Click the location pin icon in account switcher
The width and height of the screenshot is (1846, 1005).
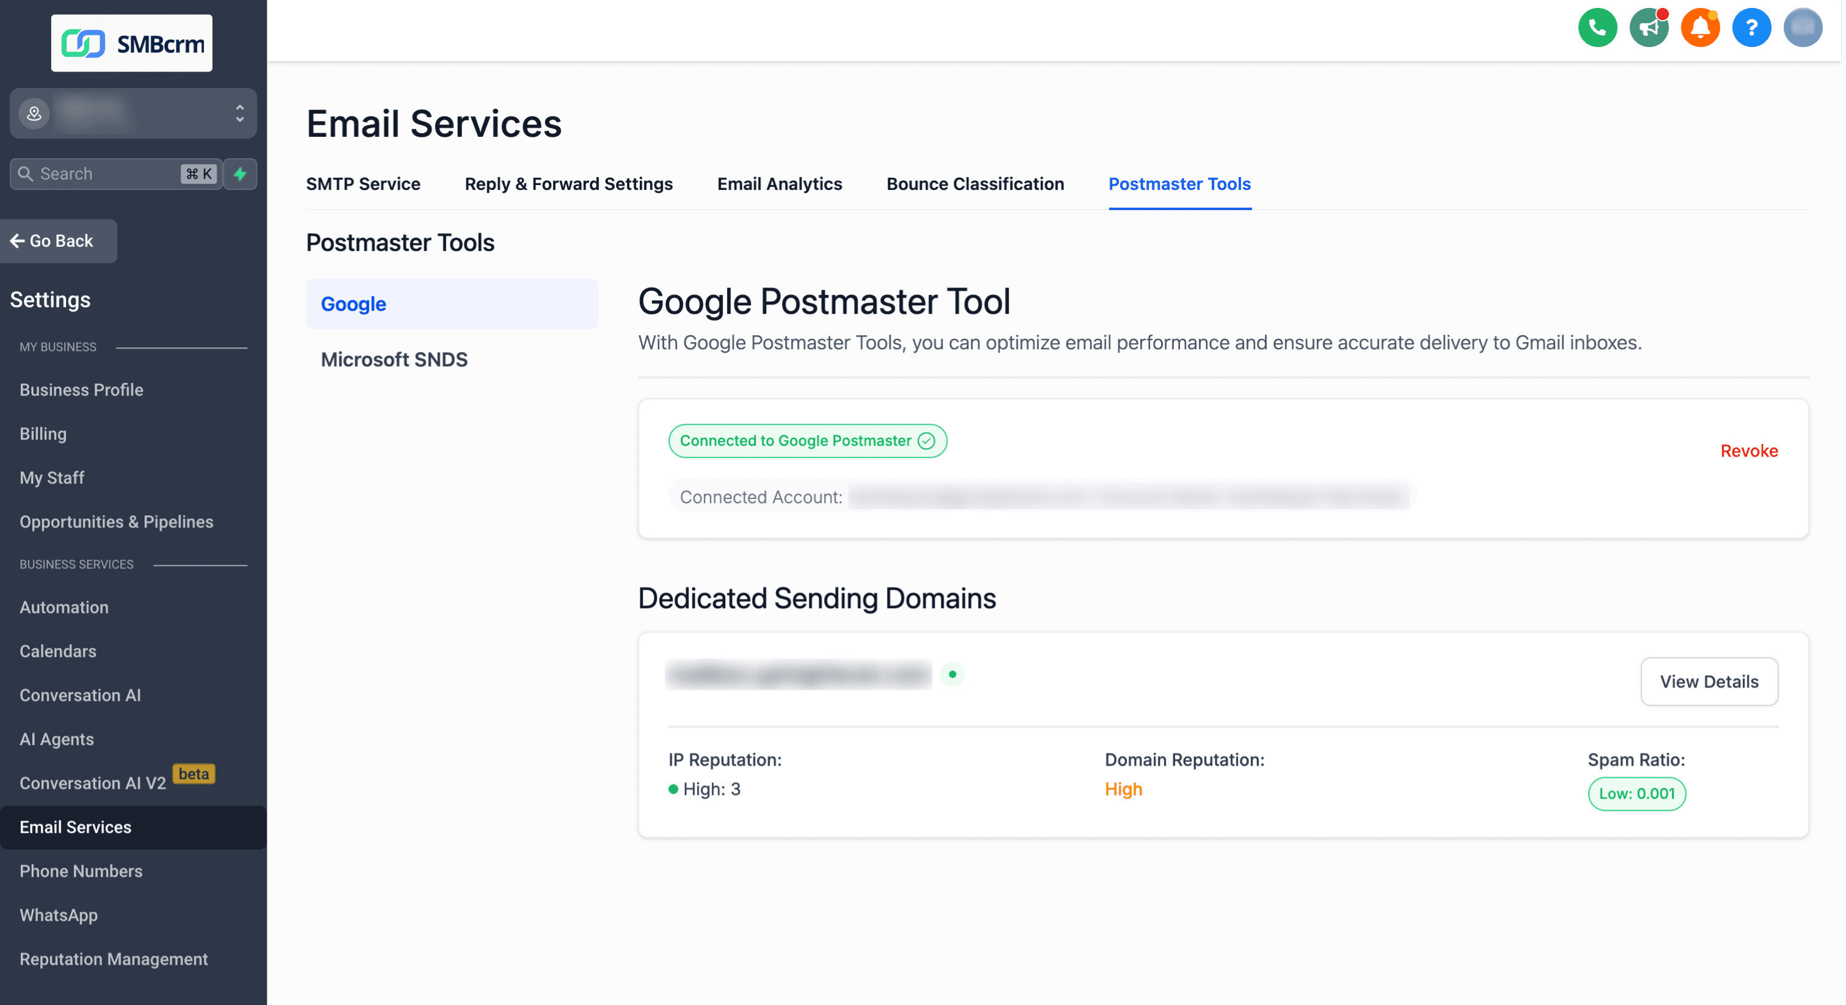coord(34,113)
